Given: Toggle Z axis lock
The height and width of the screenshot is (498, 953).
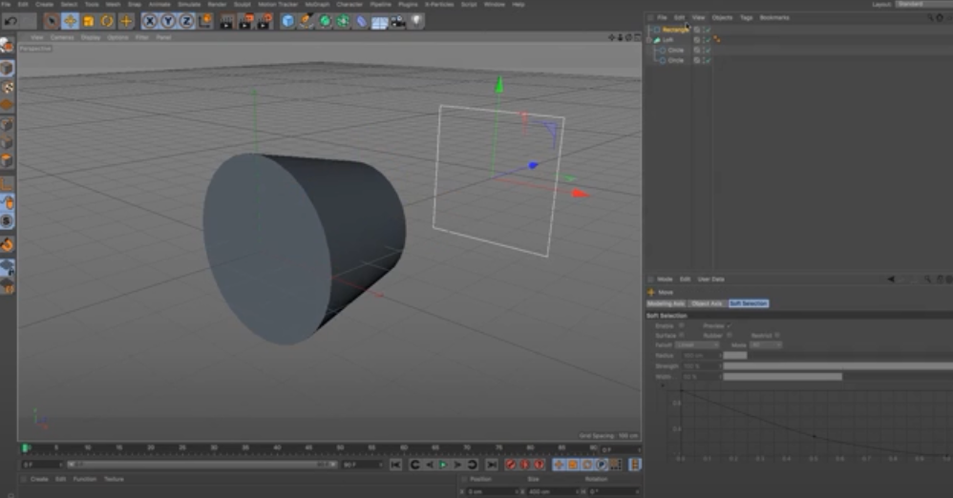Looking at the screenshot, I should click(186, 21).
